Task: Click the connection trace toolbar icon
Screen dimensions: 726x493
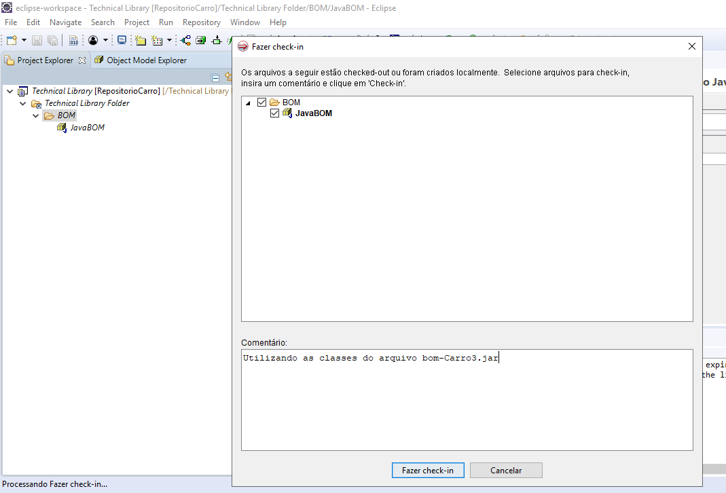Action: (185, 40)
